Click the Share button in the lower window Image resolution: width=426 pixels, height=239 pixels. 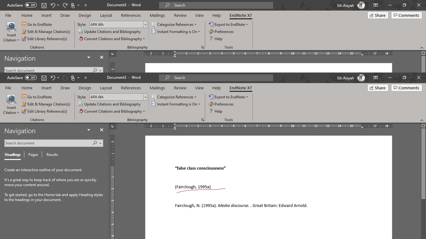click(378, 88)
